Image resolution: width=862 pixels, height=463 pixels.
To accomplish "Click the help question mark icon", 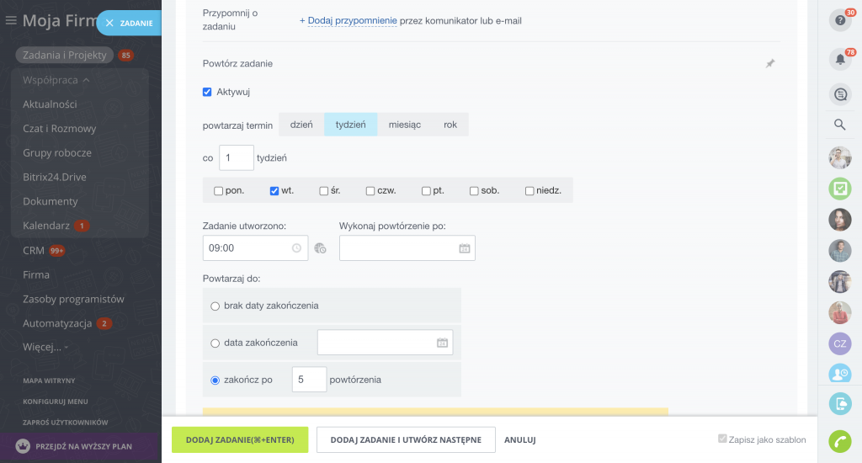I will 839,20.
